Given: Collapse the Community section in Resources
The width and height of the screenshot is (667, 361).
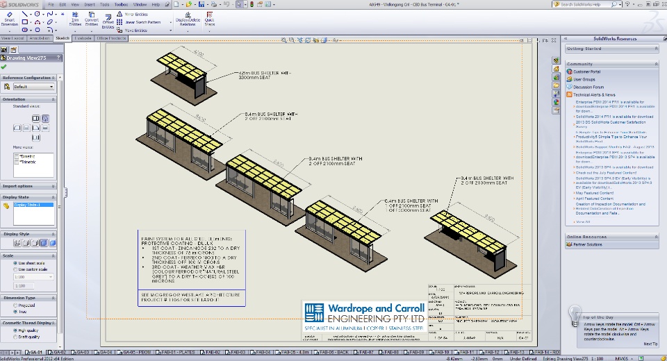Looking at the screenshot, I should (x=656, y=64).
